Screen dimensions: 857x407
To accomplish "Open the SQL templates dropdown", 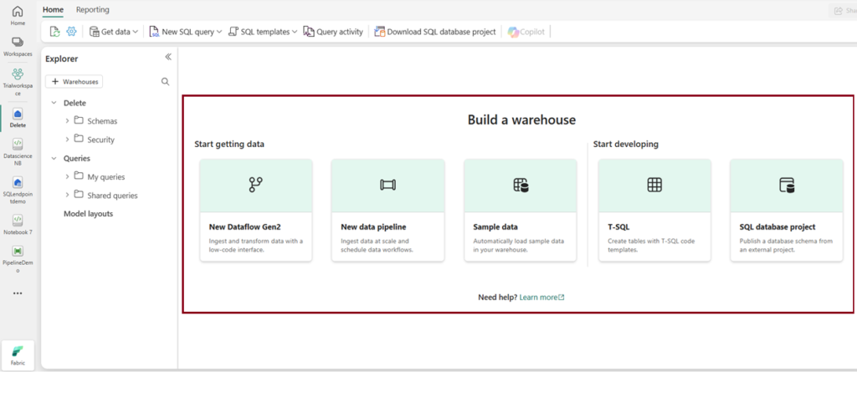I will click(x=263, y=32).
